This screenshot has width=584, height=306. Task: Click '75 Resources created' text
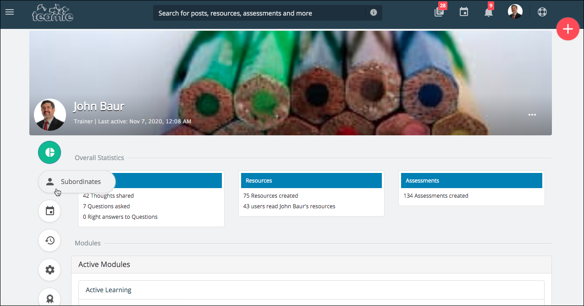271,195
